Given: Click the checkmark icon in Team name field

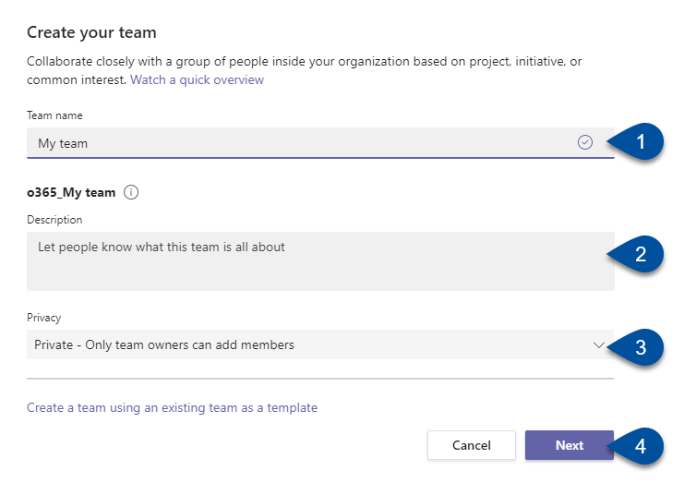Looking at the screenshot, I should pos(585,142).
